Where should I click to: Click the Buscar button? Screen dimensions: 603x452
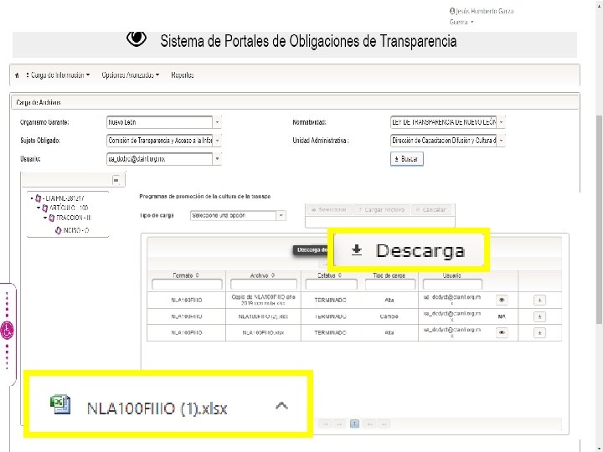point(407,159)
